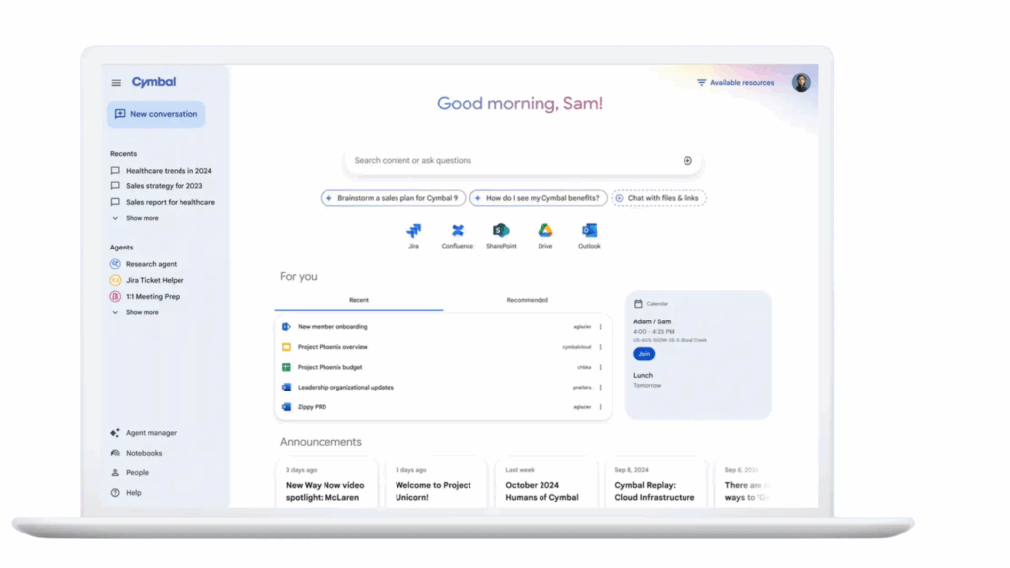Open the Lunch calendar event
1010x568 pixels.
647,380
